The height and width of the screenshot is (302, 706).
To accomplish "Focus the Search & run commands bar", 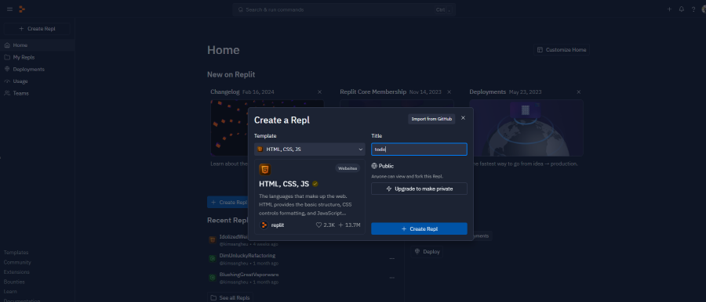I will (344, 9).
